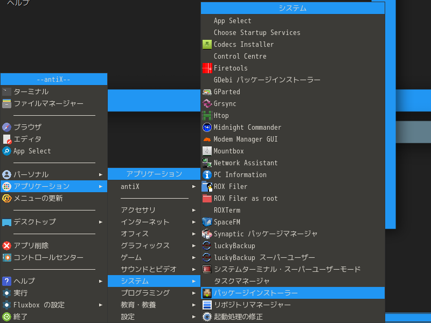Expand the サウンドとビデオ submenu arrow

pos(194,270)
